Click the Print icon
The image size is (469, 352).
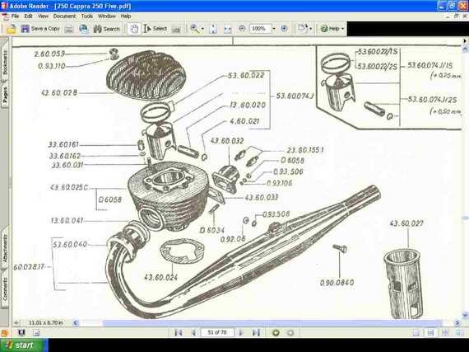(69, 29)
